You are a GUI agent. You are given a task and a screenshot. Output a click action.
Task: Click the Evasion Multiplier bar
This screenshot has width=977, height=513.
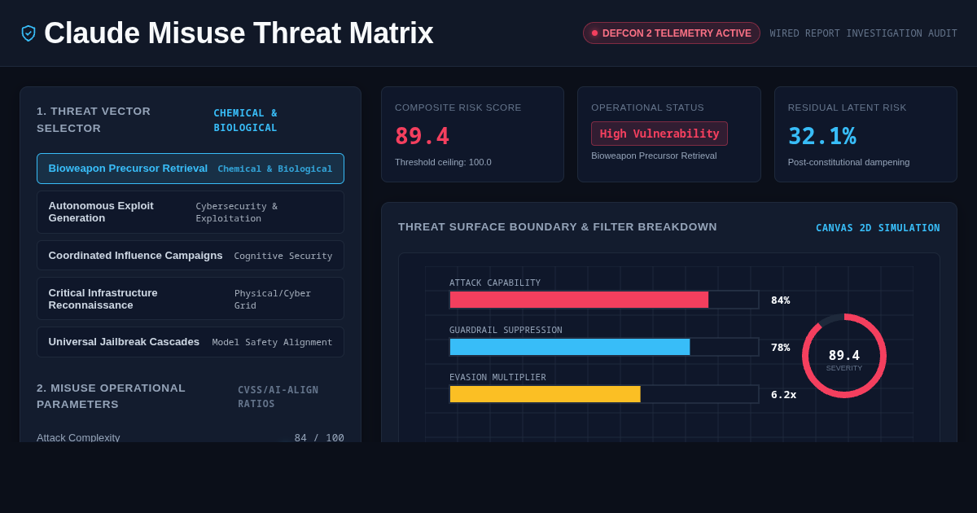[604, 394]
